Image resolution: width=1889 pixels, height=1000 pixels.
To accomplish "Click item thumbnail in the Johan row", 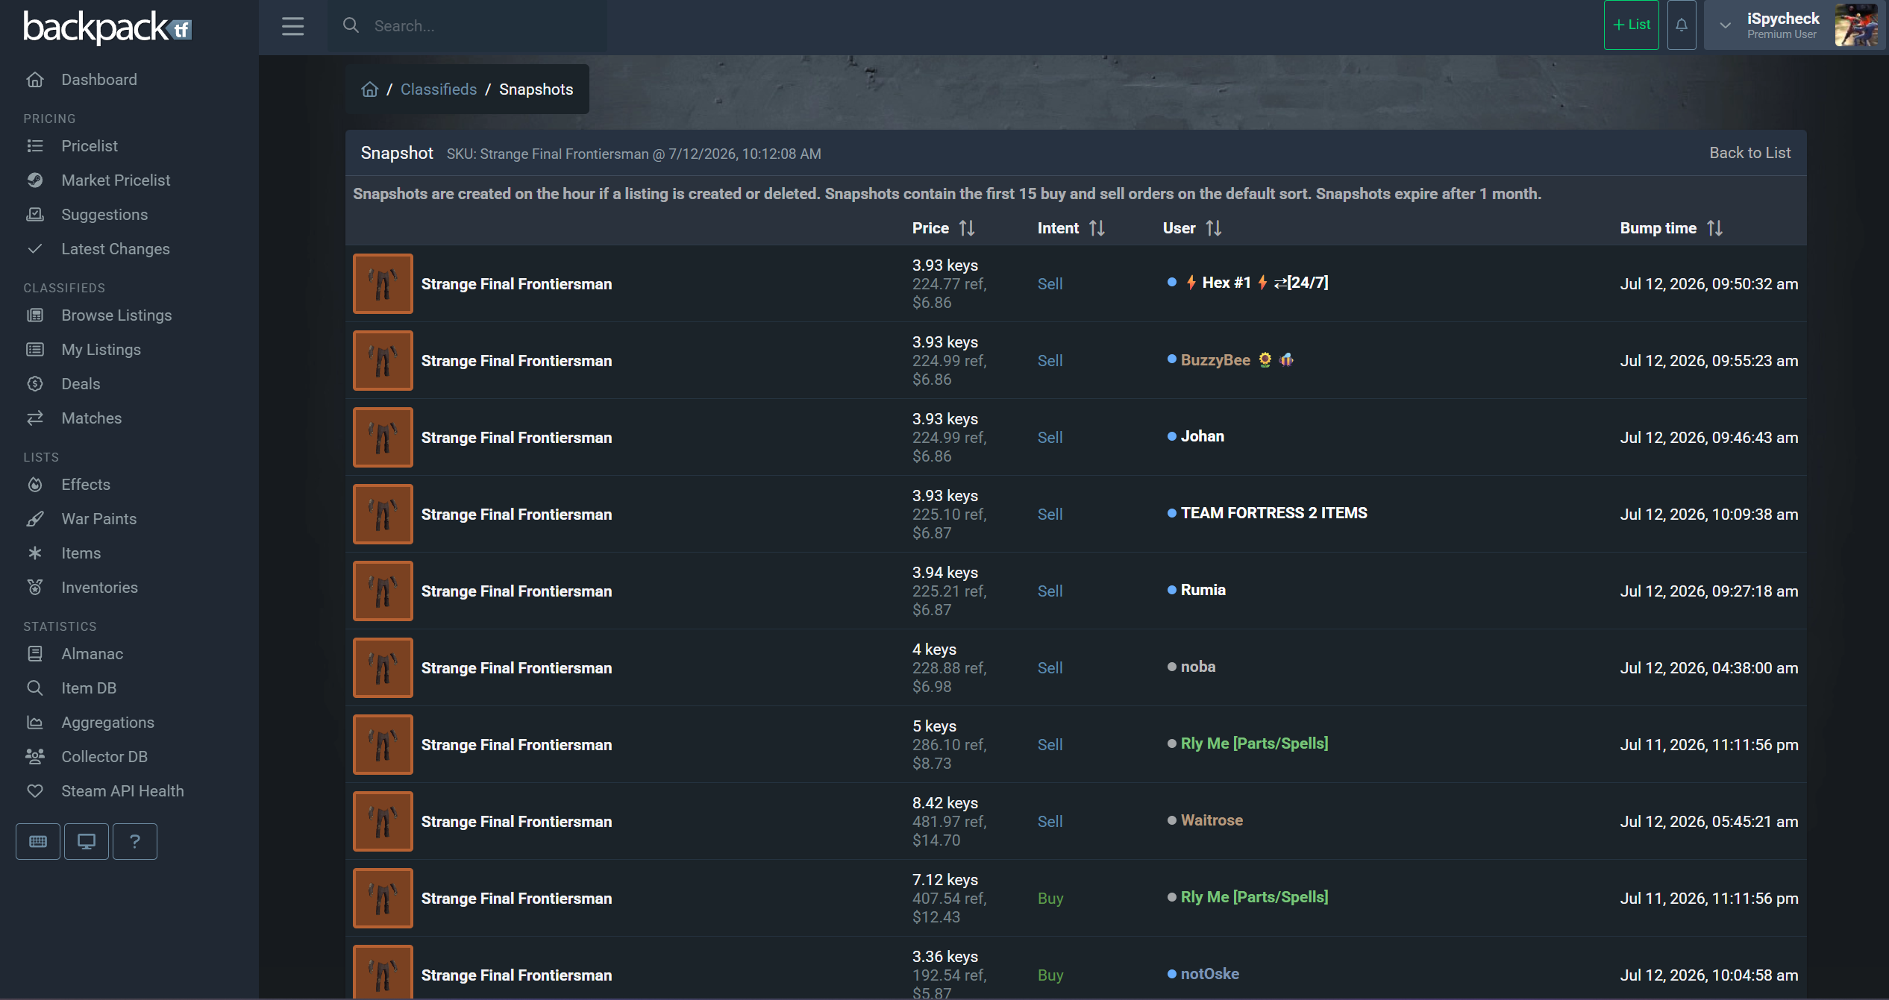I will (383, 437).
